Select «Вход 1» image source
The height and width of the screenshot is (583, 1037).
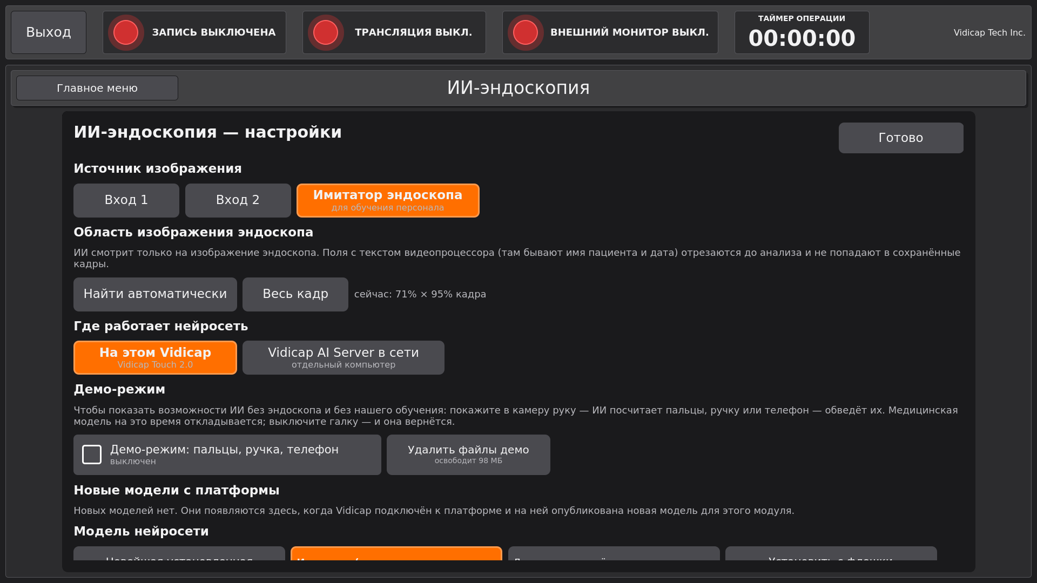pos(126,200)
